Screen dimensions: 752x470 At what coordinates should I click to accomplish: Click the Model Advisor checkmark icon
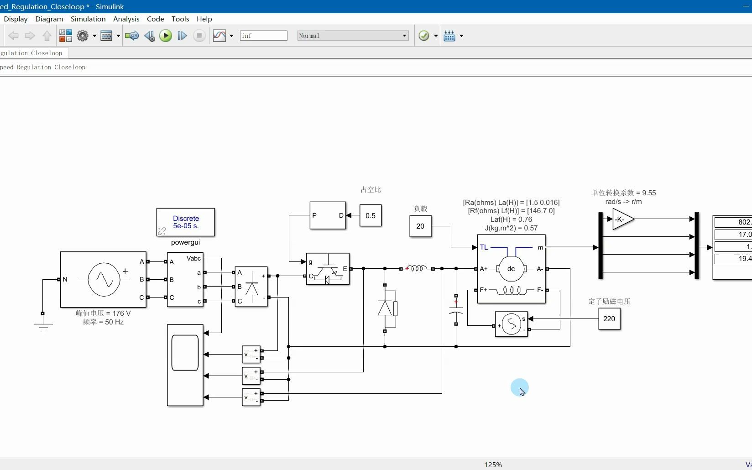[x=424, y=36]
